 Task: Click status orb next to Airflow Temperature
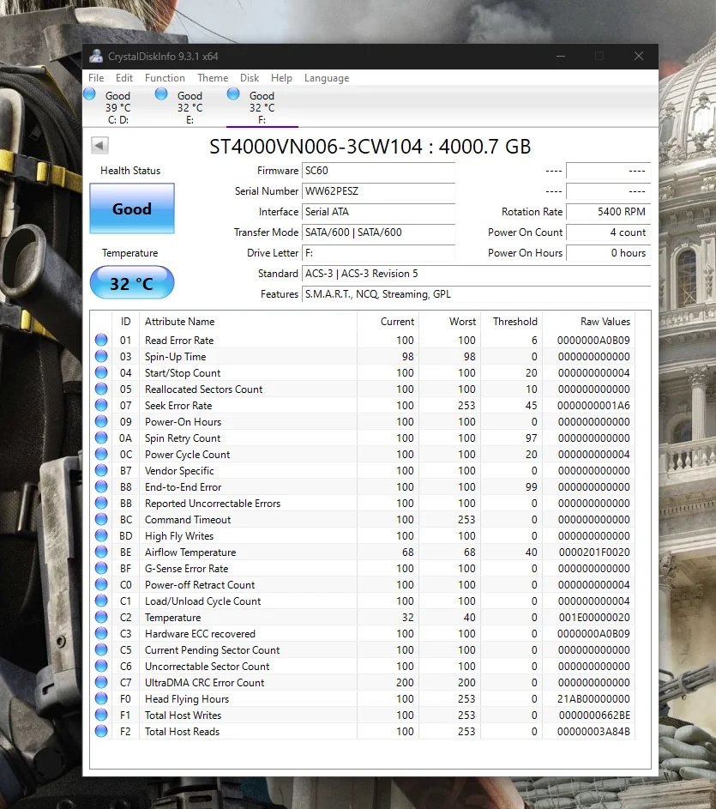101,552
